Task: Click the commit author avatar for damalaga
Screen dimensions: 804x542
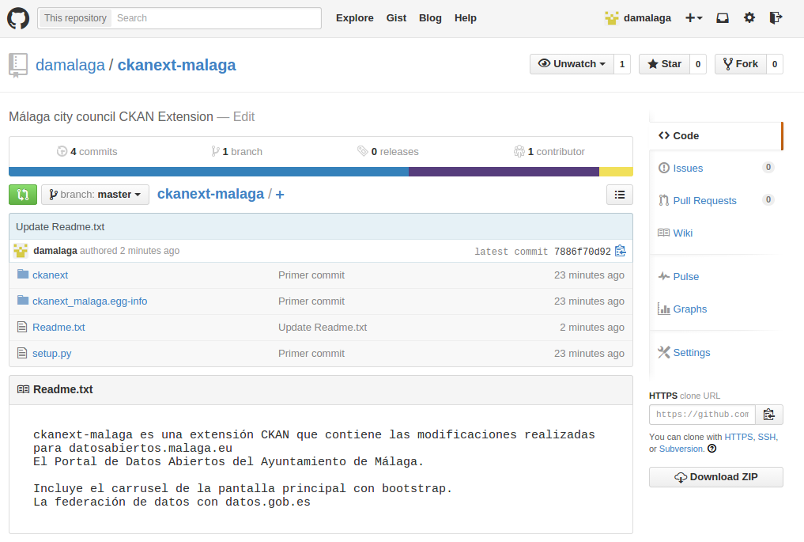Action: pyautogui.click(x=21, y=251)
